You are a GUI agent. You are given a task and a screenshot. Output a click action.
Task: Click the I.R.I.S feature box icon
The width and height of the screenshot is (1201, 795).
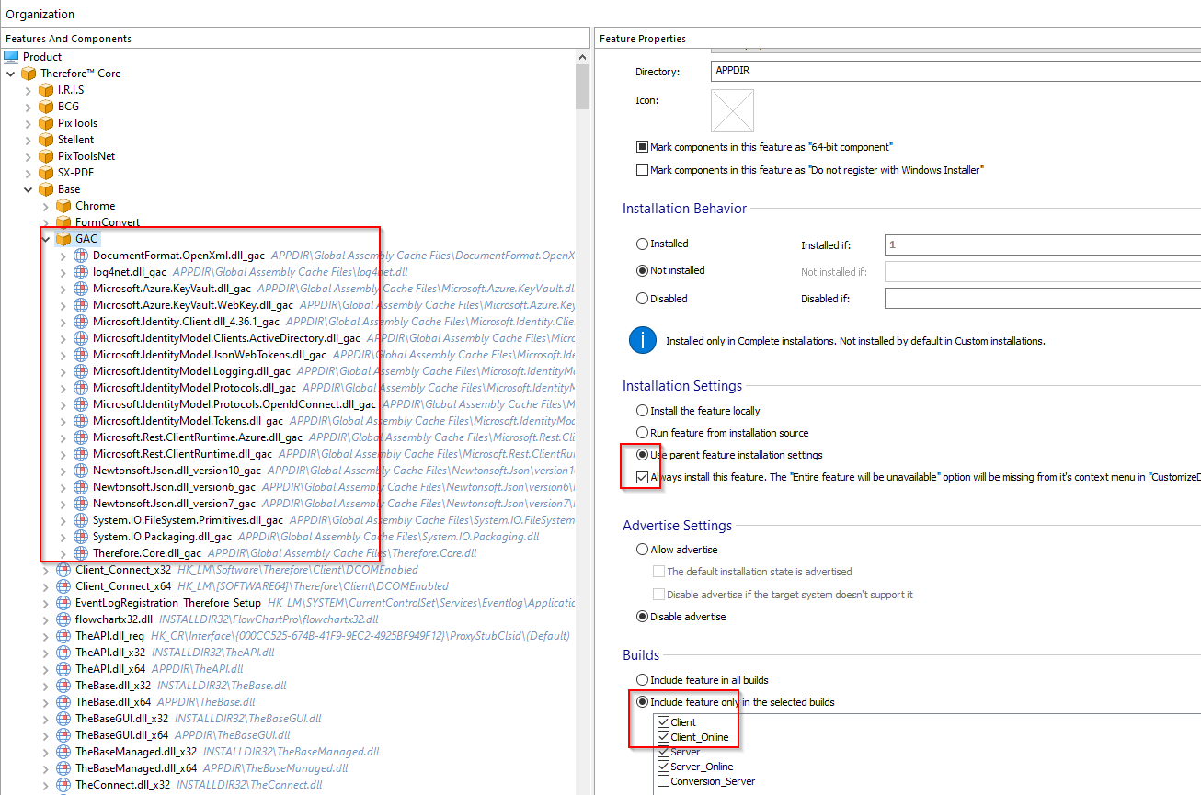(46, 90)
